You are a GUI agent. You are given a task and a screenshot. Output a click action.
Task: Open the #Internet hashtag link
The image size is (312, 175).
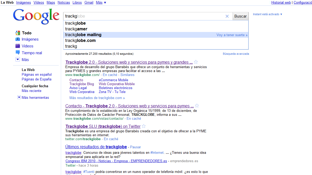[x=157, y=153]
